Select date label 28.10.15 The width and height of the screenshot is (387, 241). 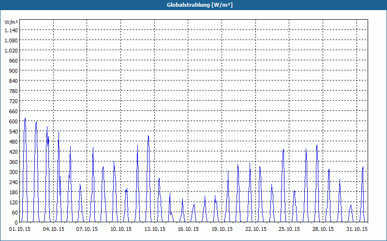click(x=323, y=229)
